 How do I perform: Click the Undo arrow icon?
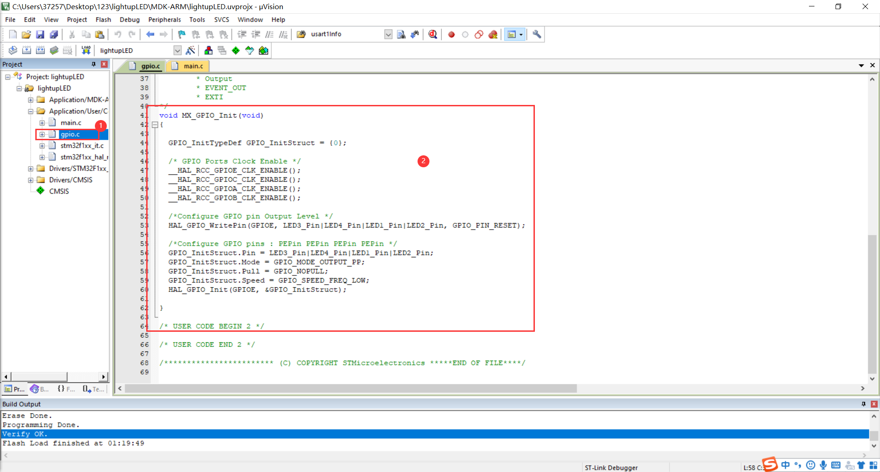pyautogui.click(x=118, y=34)
